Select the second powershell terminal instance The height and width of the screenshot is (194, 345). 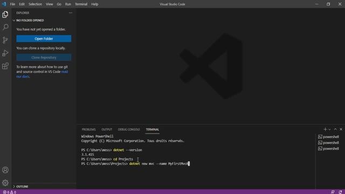click(x=328, y=143)
